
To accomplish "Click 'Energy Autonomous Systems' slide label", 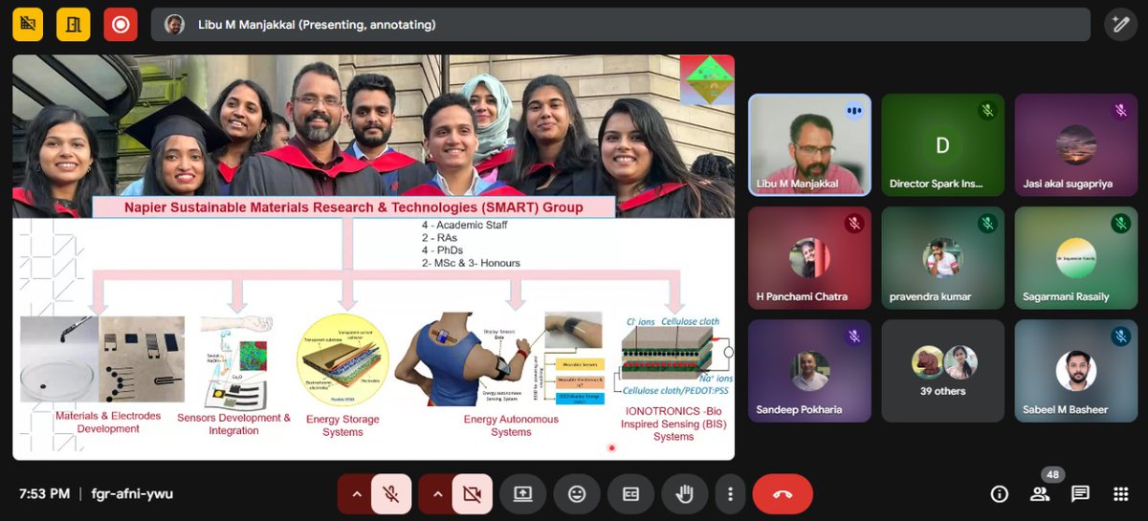I will tap(511, 425).
